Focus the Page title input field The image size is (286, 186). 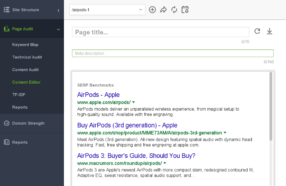[x=161, y=32]
